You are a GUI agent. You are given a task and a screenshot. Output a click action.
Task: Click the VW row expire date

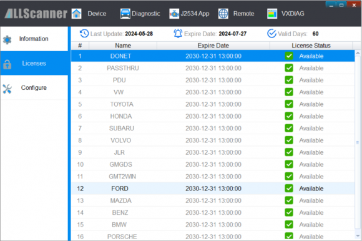(213, 92)
